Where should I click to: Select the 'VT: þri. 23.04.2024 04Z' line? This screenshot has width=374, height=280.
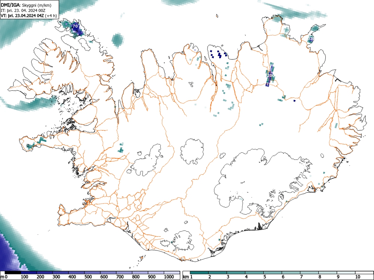coord(22,16)
